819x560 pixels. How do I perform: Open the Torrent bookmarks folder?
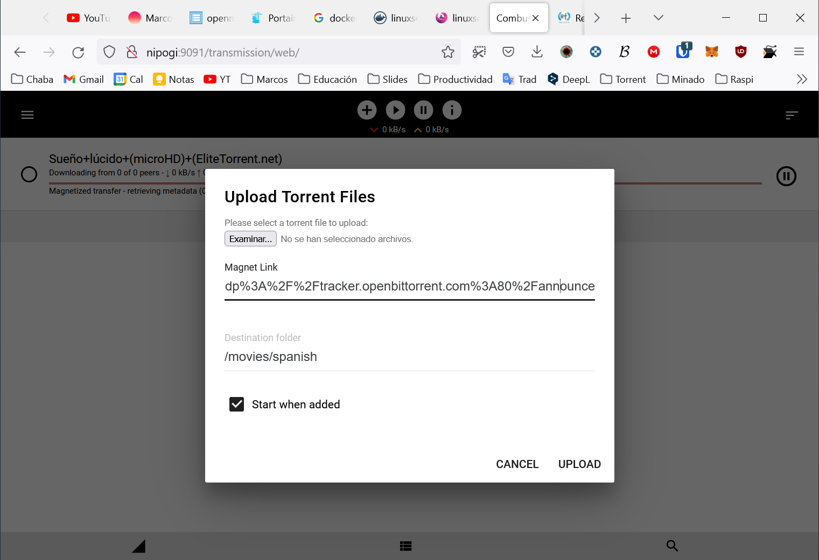point(623,80)
